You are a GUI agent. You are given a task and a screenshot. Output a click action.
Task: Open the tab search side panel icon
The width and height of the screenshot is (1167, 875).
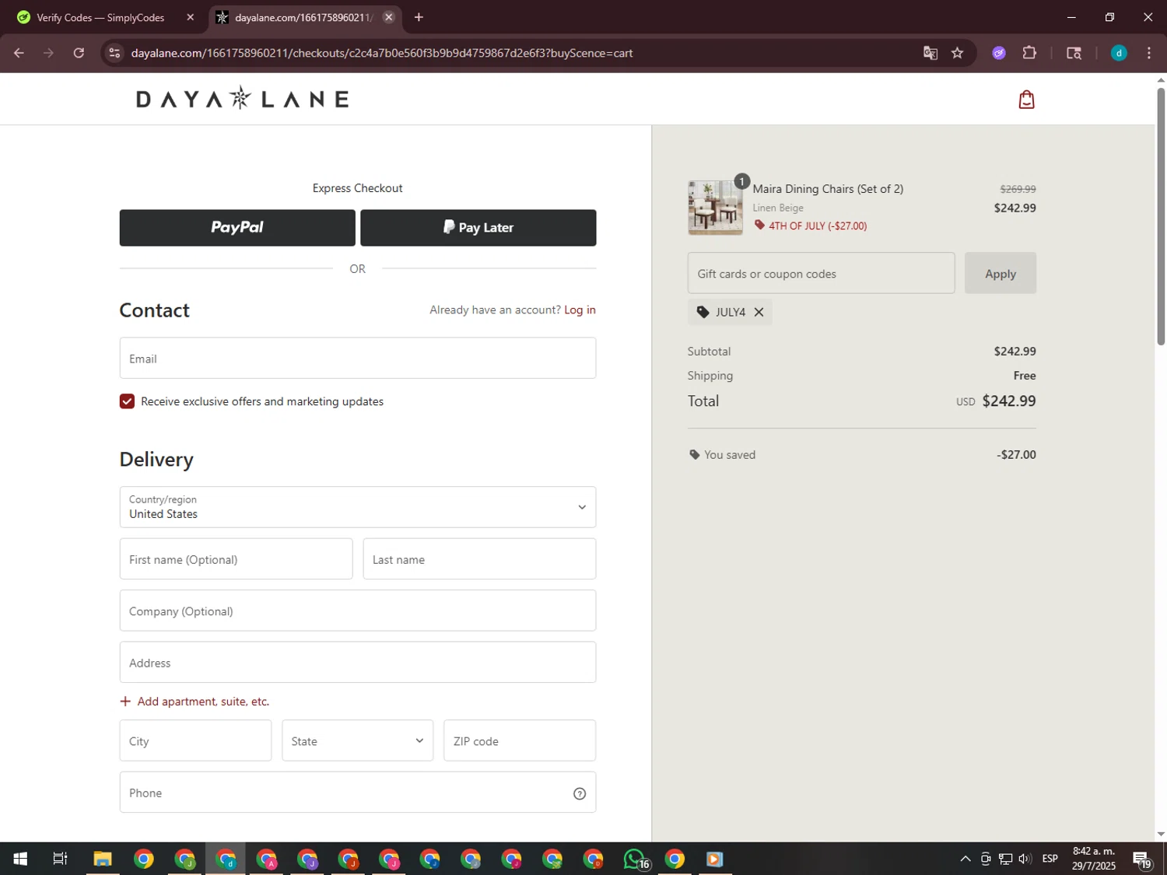1074,53
